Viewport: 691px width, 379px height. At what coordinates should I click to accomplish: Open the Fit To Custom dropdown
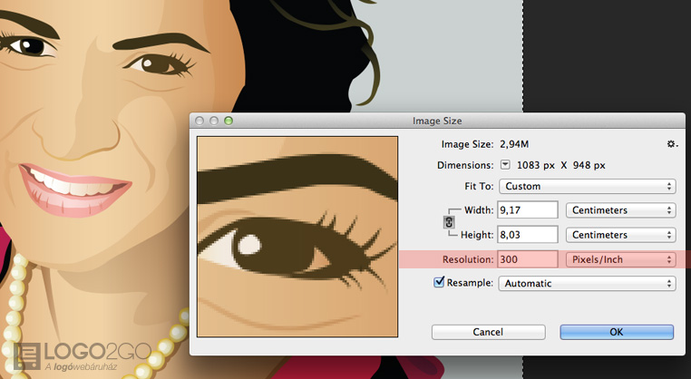tap(587, 187)
